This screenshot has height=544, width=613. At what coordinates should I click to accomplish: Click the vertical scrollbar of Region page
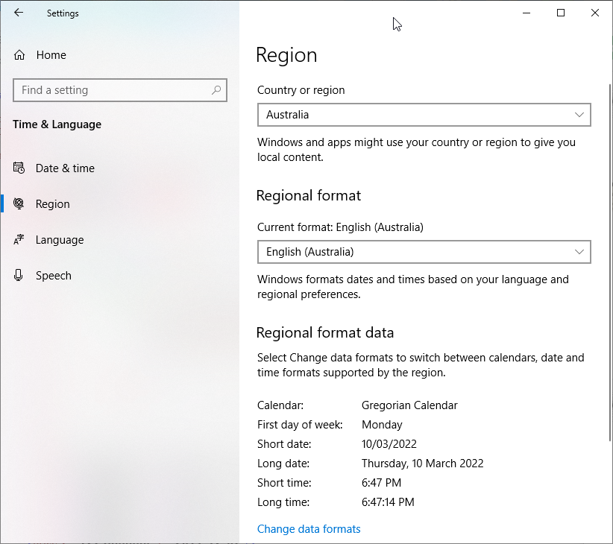coord(610,262)
